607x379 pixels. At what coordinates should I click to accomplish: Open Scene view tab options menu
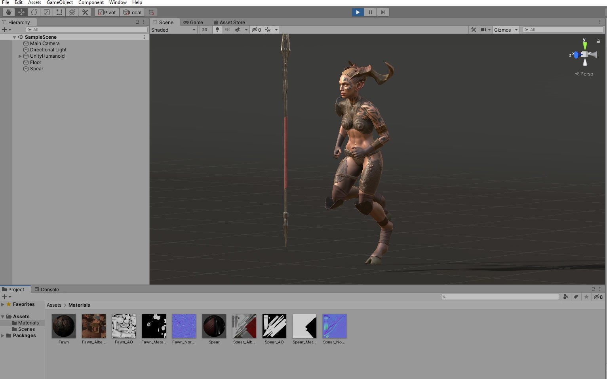pos(600,22)
